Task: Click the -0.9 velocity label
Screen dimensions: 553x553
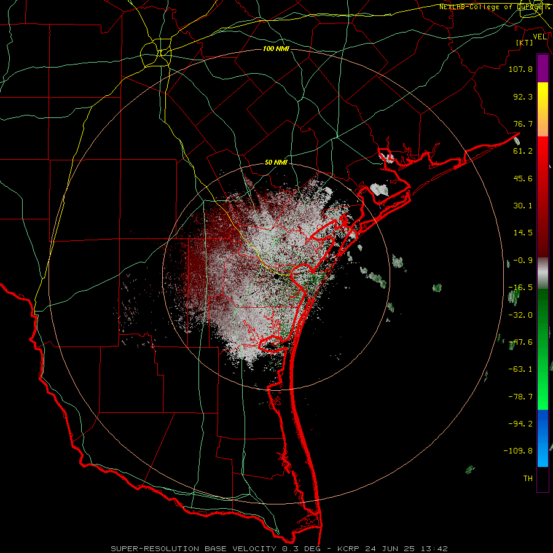Action: [523, 261]
